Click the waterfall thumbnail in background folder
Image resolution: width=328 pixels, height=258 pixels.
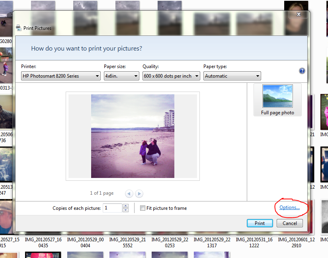[x=6, y=164]
